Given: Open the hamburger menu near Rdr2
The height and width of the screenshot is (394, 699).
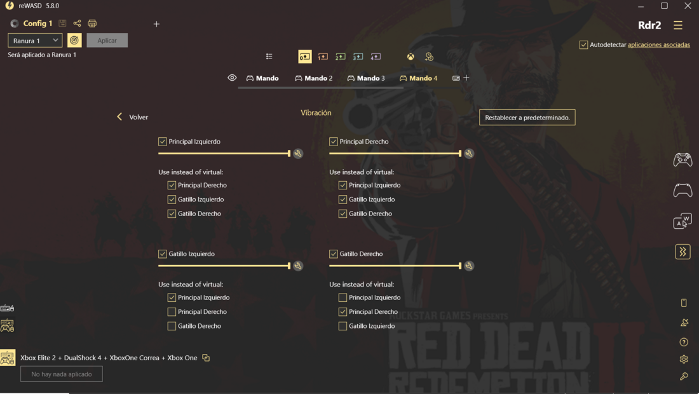Looking at the screenshot, I should [x=678, y=25].
